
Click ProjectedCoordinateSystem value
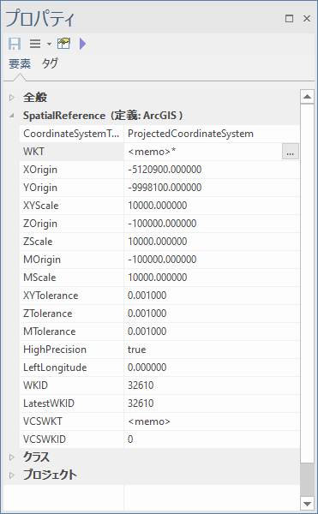click(x=190, y=134)
